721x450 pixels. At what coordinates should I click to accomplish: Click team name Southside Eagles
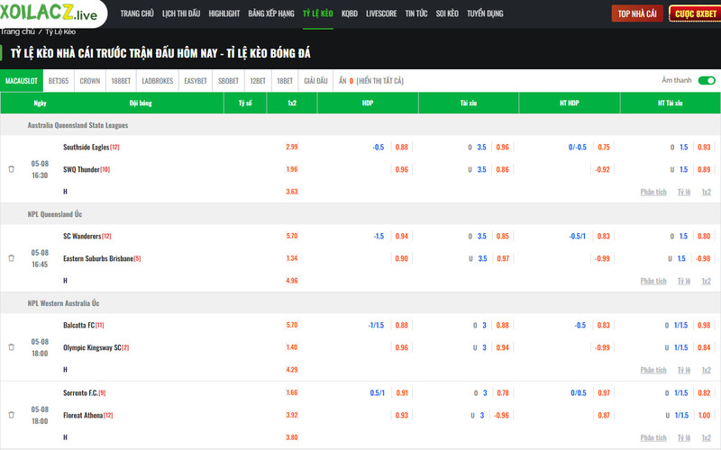86,148
